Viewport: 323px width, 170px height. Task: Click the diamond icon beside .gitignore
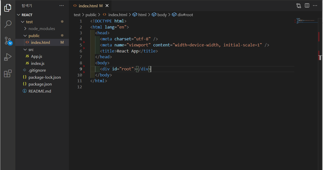(25, 70)
